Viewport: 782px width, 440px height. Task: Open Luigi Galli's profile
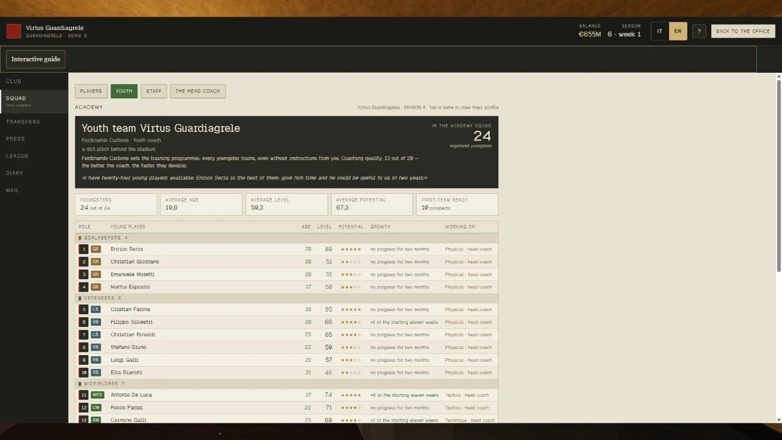point(125,360)
